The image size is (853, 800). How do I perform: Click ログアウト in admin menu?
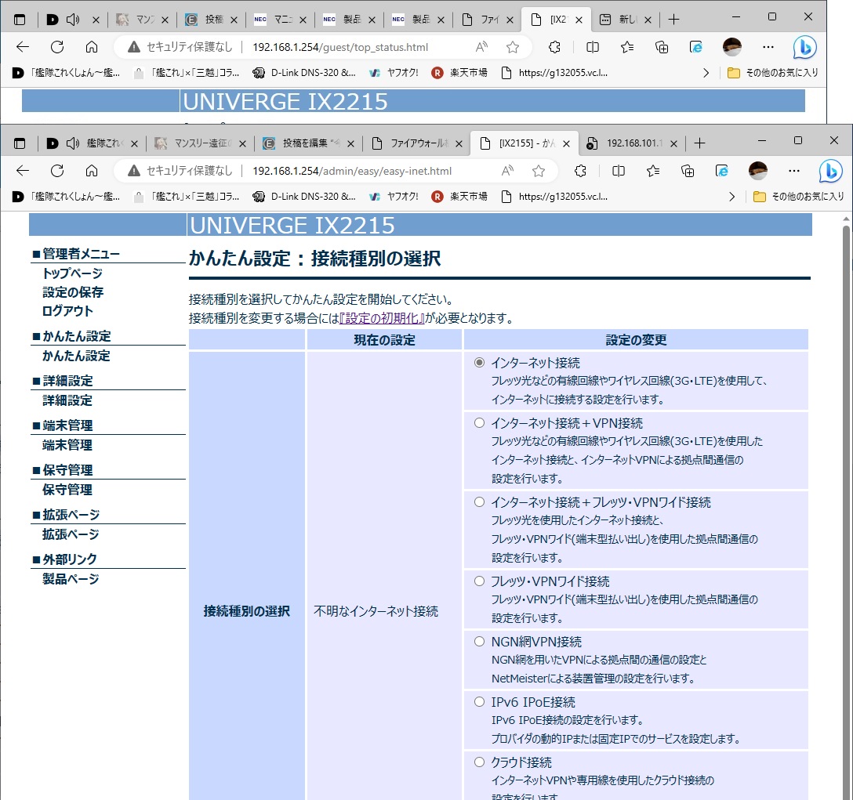tap(67, 310)
